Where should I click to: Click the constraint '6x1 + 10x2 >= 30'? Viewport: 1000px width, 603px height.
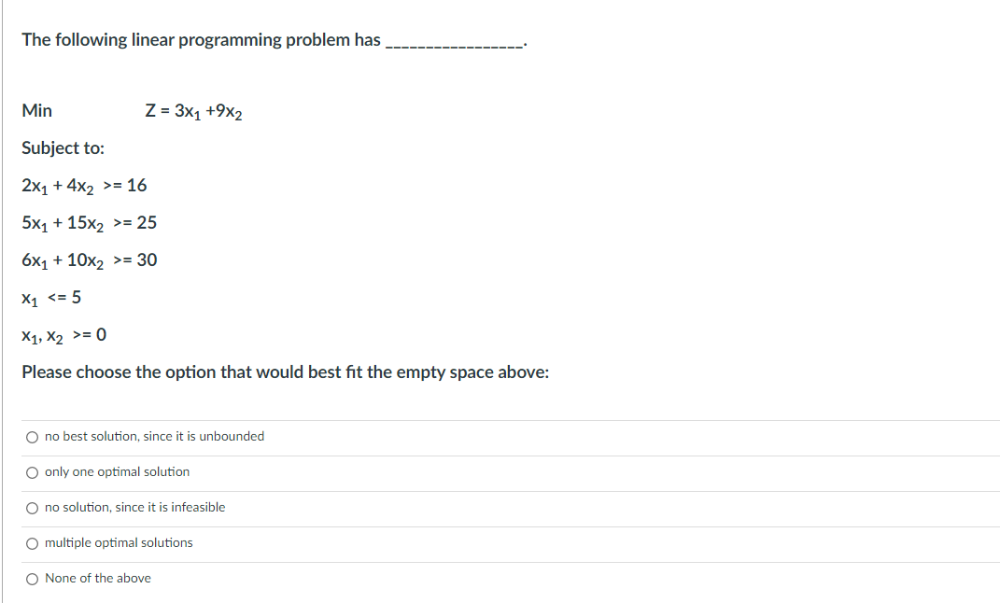90,259
